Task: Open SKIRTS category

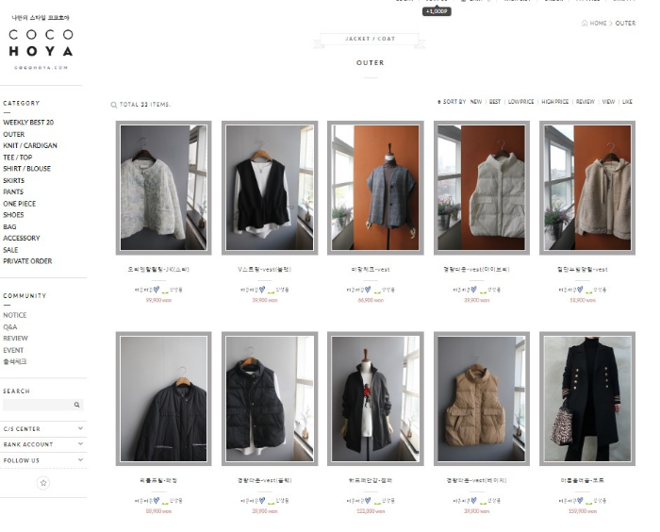Action: [14, 180]
